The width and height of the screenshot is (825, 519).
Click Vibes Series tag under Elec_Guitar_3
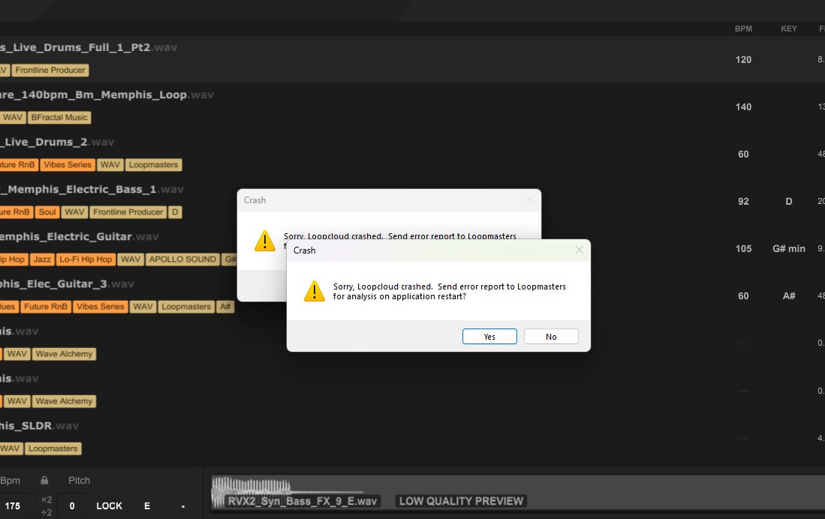pyautogui.click(x=100, y=307)
